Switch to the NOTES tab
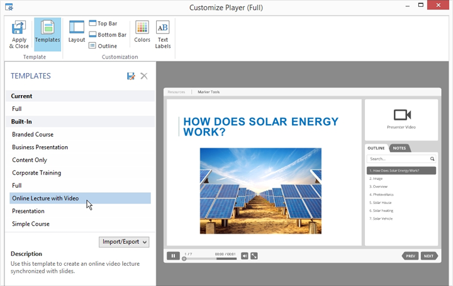Screen dimensions: 453x286 pyautogui.click(x=400, y=148)
